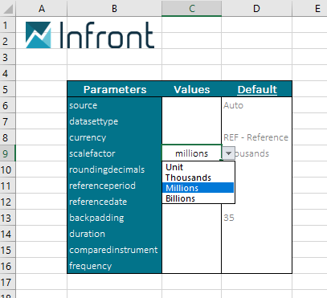Click the duration parameter cell
The image size is (327, 298).
coord(115,234)
